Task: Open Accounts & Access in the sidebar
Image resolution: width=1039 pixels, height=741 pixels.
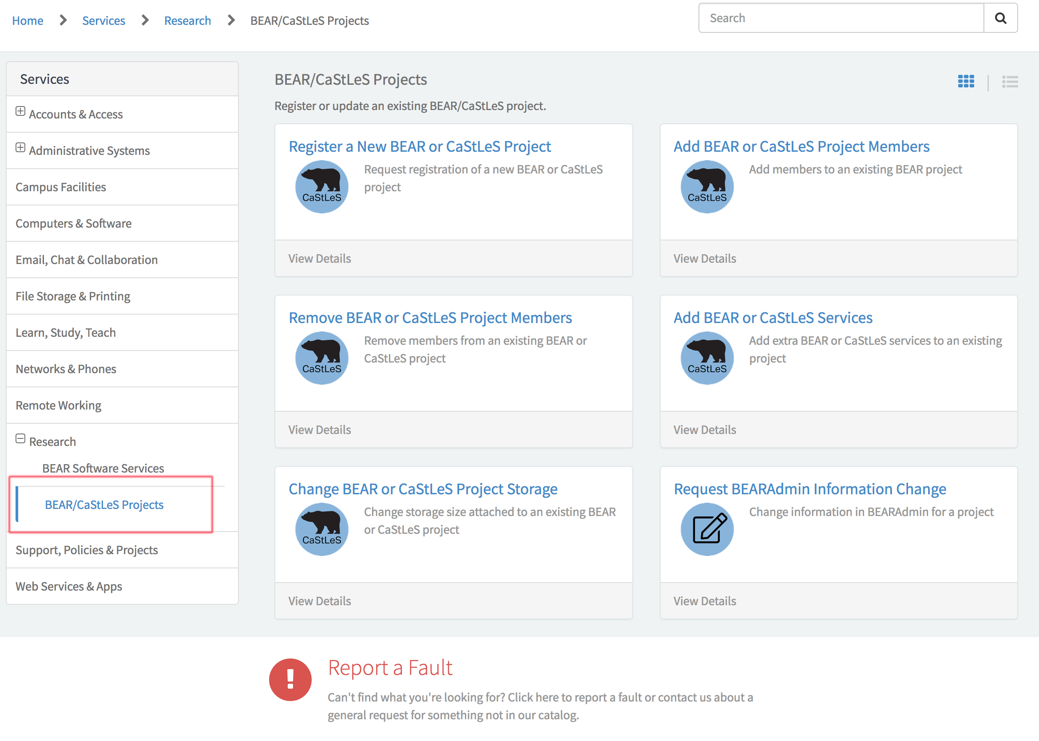Action: [76, 114]
